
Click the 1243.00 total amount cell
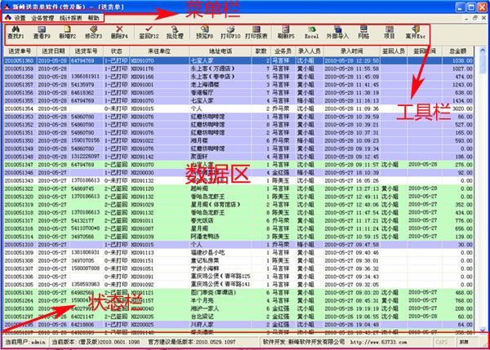[x=458, y=85]
